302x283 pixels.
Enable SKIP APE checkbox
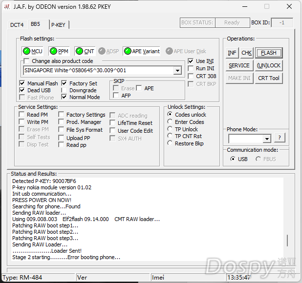[139, 88]
